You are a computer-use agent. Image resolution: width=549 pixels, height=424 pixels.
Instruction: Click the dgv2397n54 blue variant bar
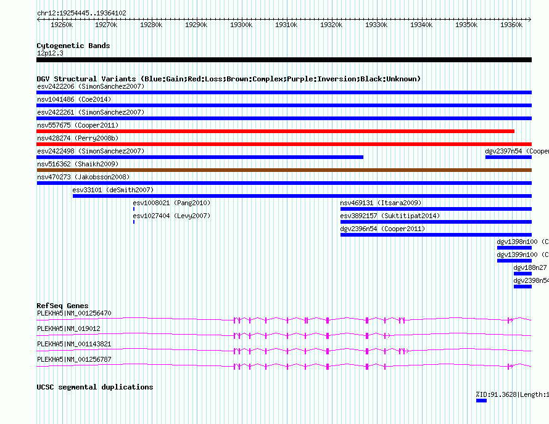pyautogui.click(x=508, y=157)
